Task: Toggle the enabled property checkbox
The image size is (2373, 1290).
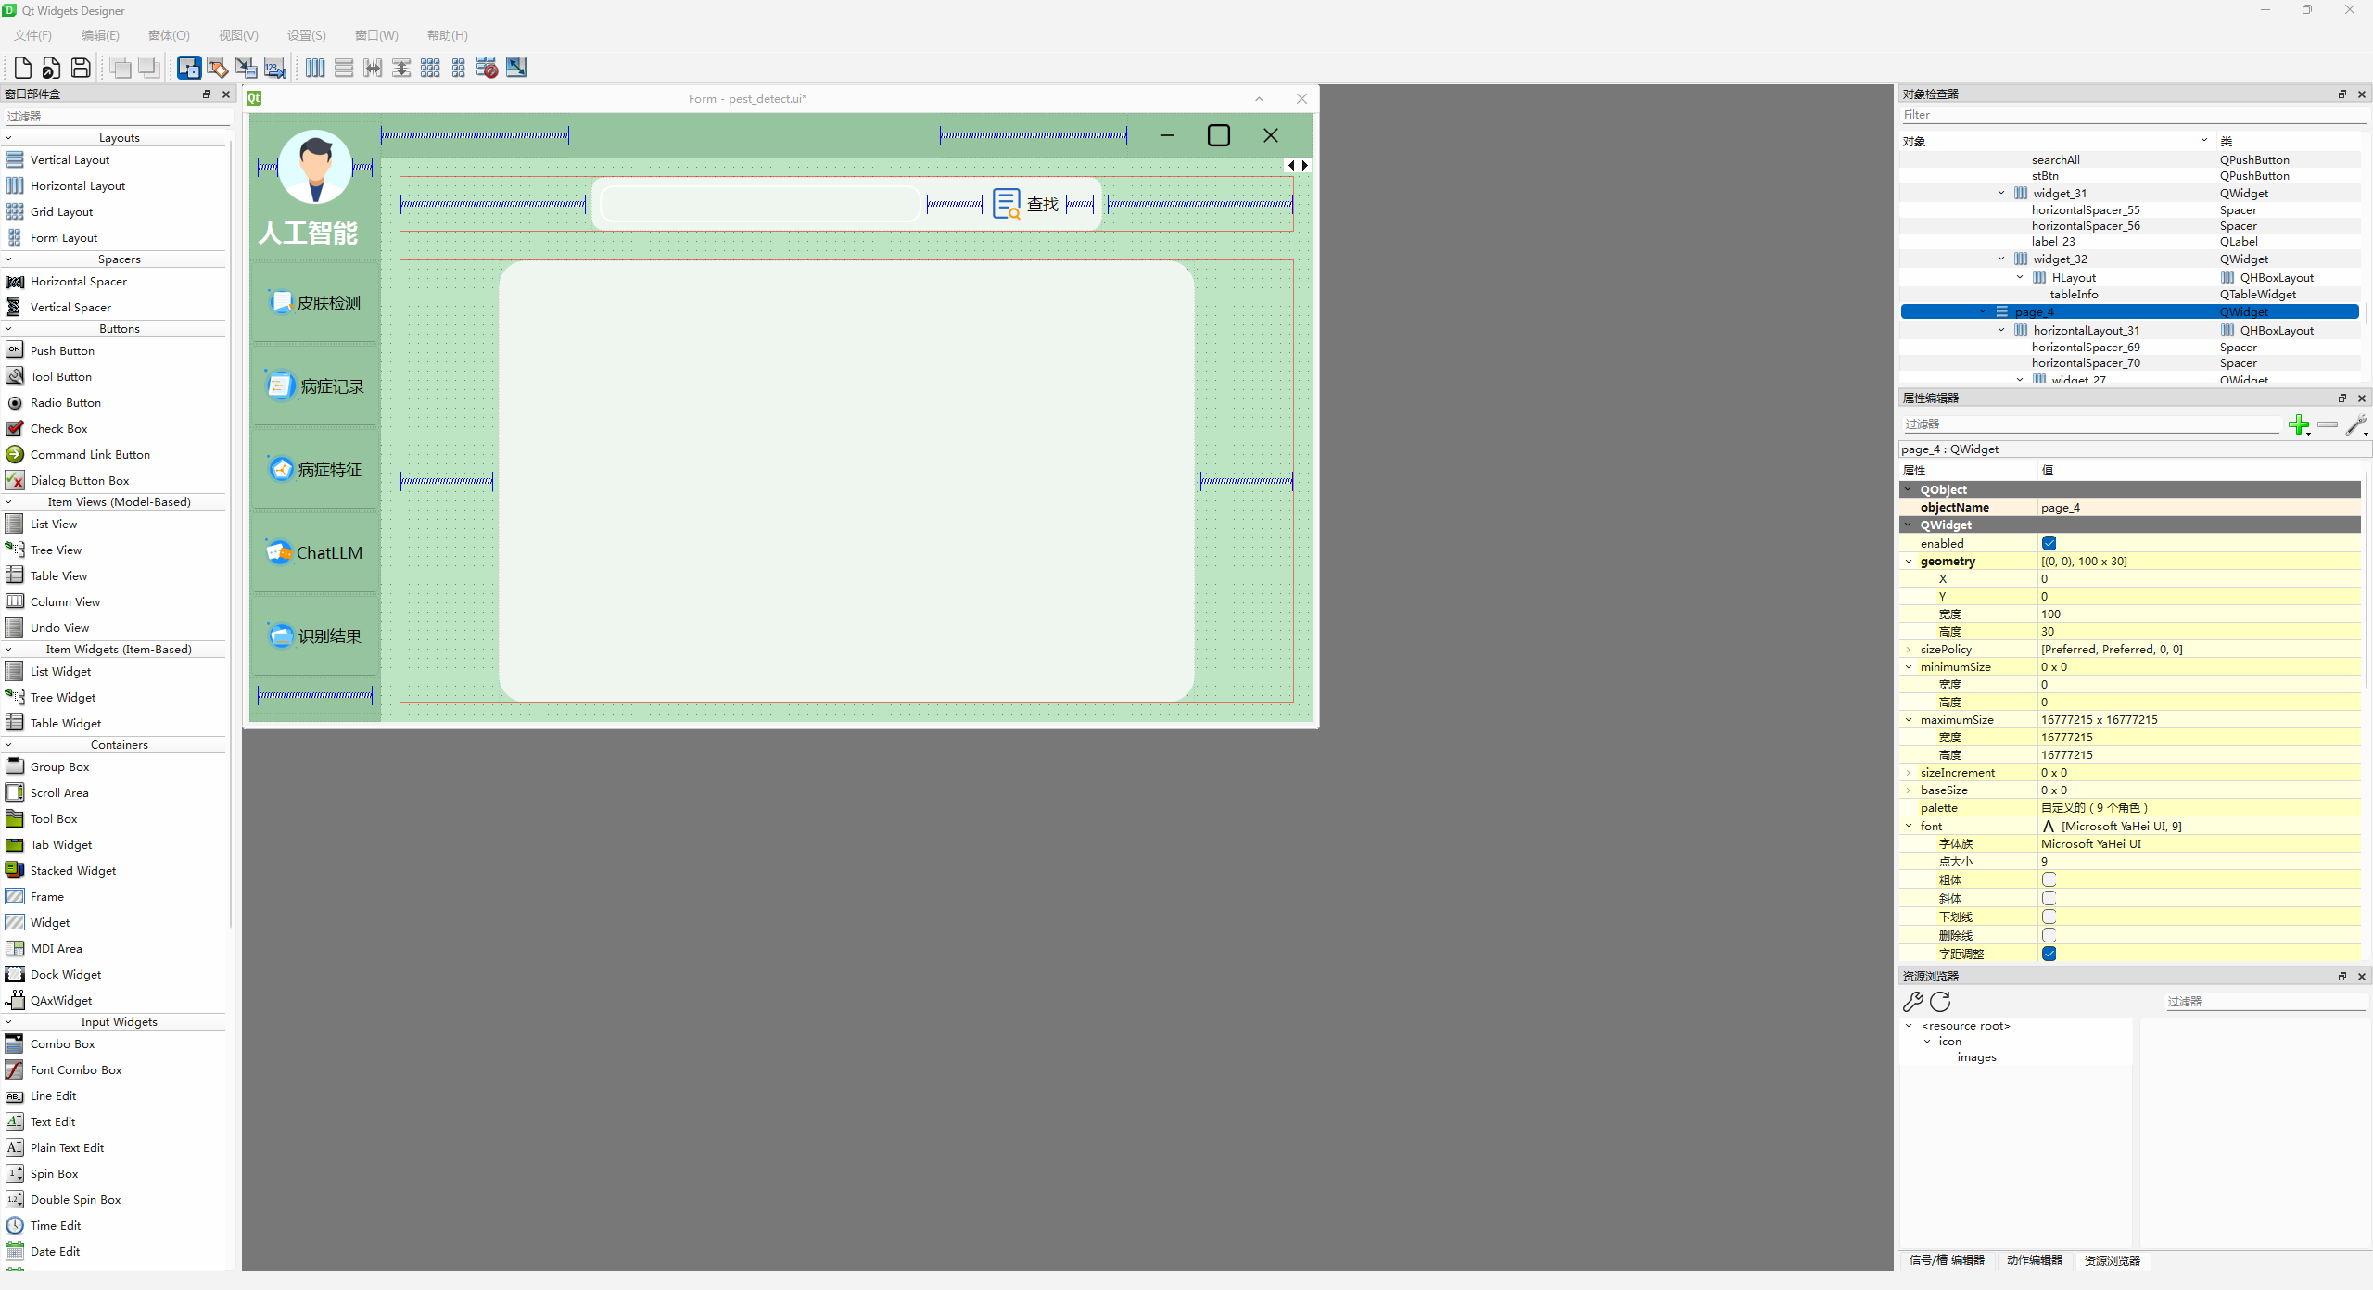Action: [2049, 544]
